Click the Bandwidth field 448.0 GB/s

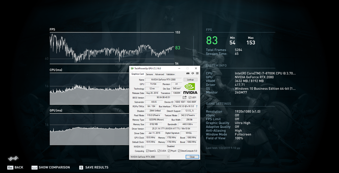click(188, 124)
